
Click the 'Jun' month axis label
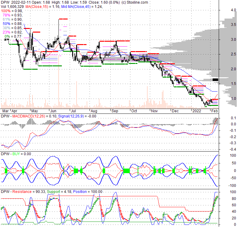(53, 111)
